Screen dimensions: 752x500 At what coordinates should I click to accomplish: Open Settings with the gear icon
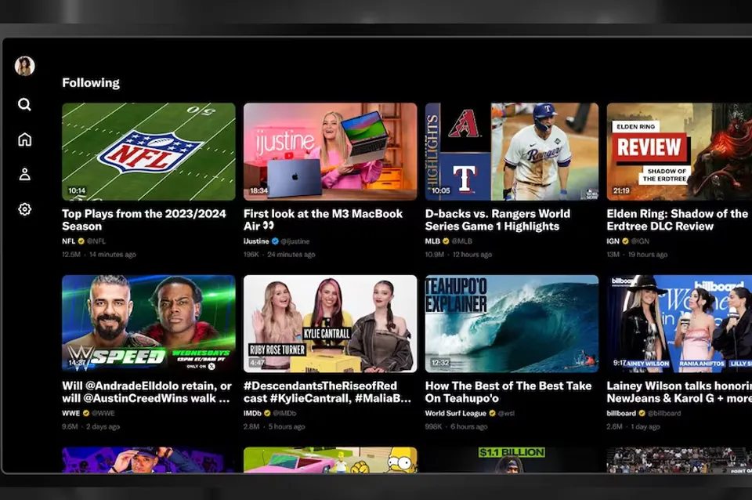24,208
